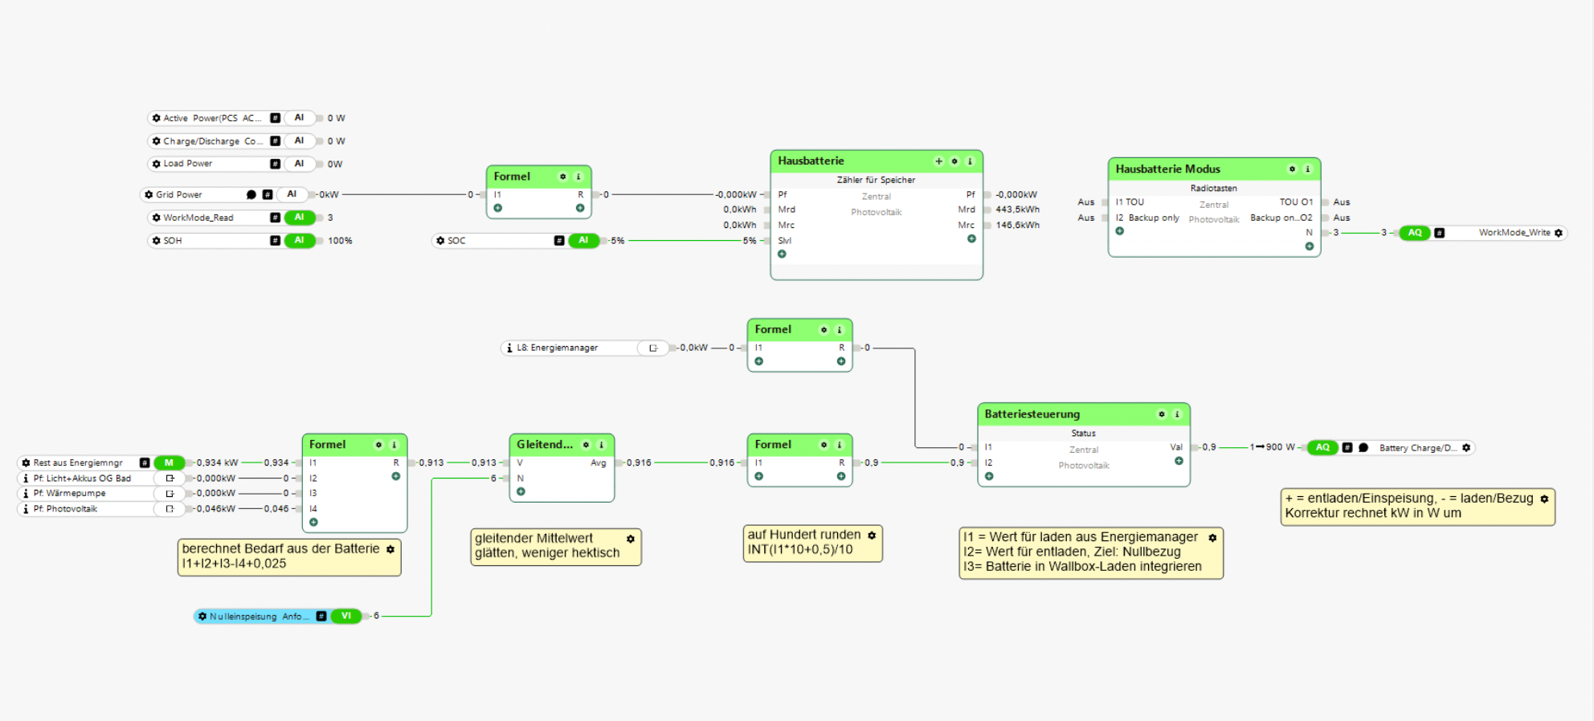1594x721 pixels.
Task: Click gear of Formel block with inputs I1–I4
Action: pos(378,445)
